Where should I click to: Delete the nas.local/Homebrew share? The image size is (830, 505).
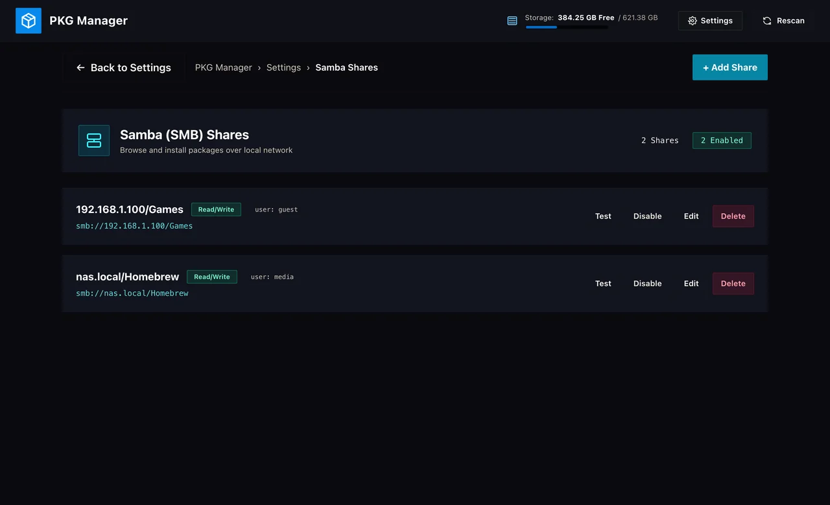733,284
